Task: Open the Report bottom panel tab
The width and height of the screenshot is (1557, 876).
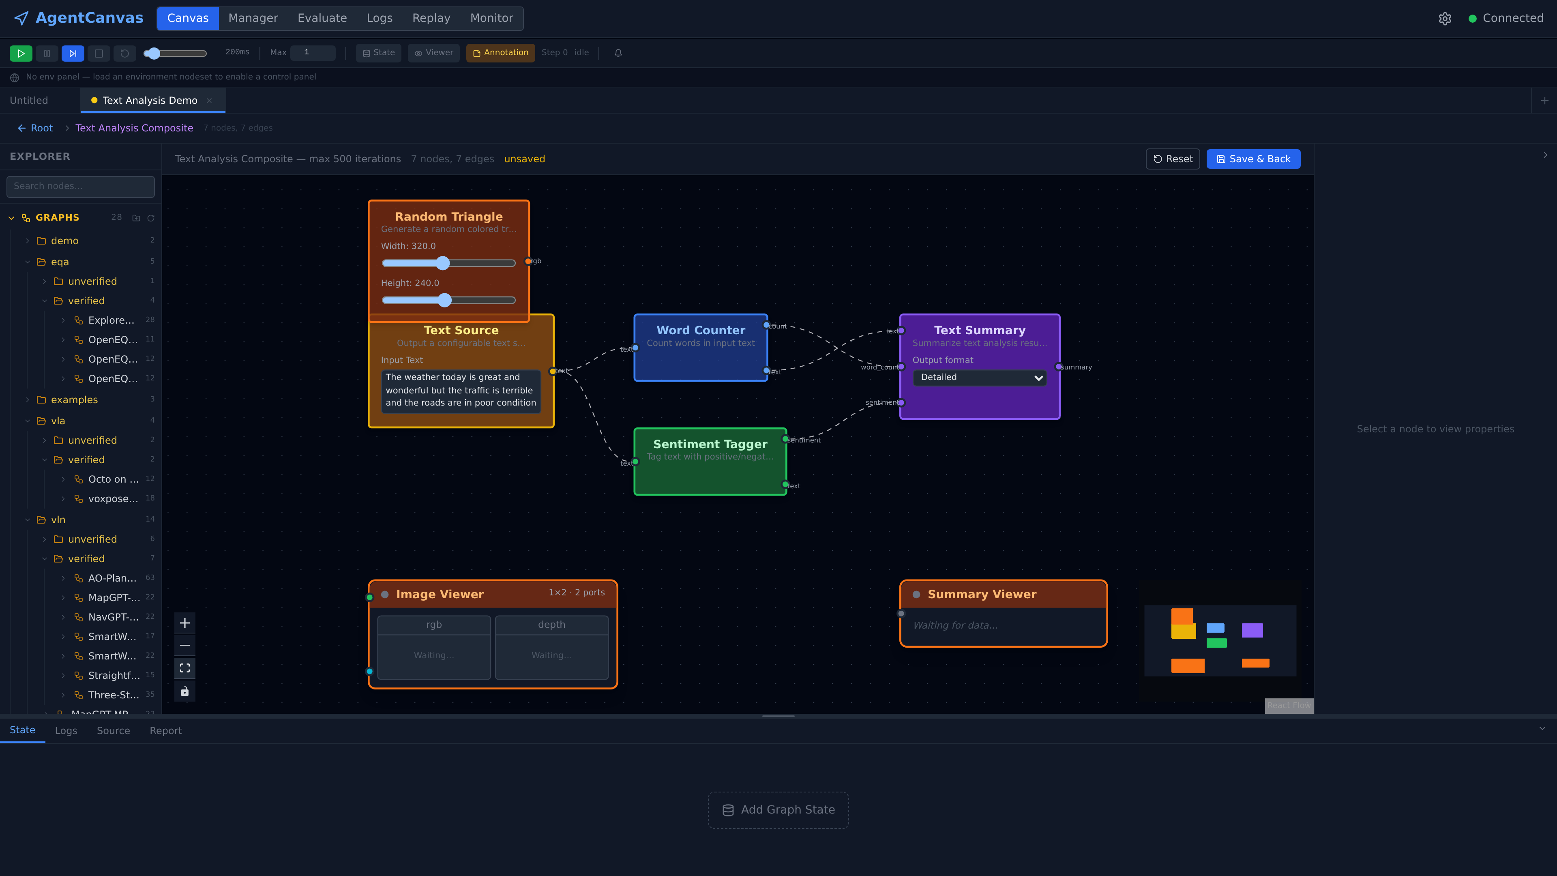Action: point(165,731)
